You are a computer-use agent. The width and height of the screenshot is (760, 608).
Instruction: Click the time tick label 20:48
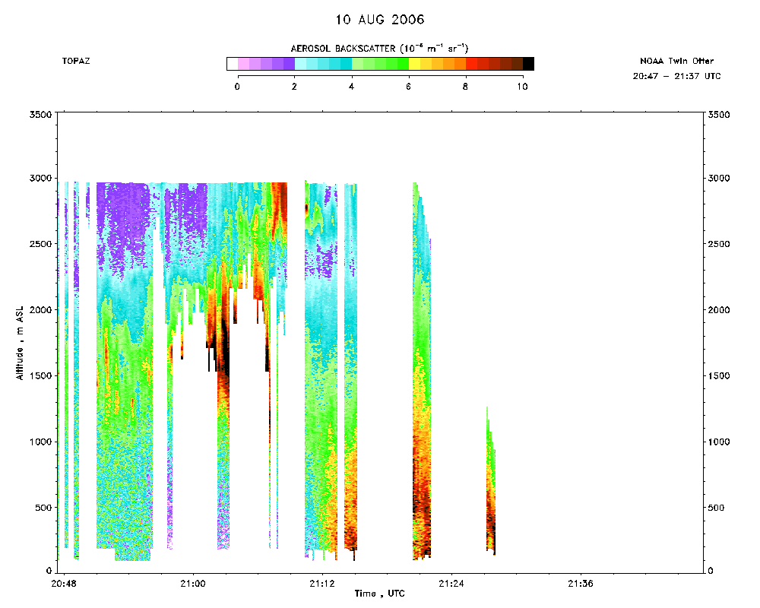64,584
